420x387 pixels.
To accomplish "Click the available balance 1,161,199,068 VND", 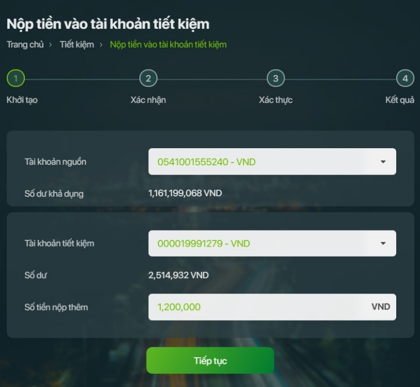I will (x=185, y=193).
